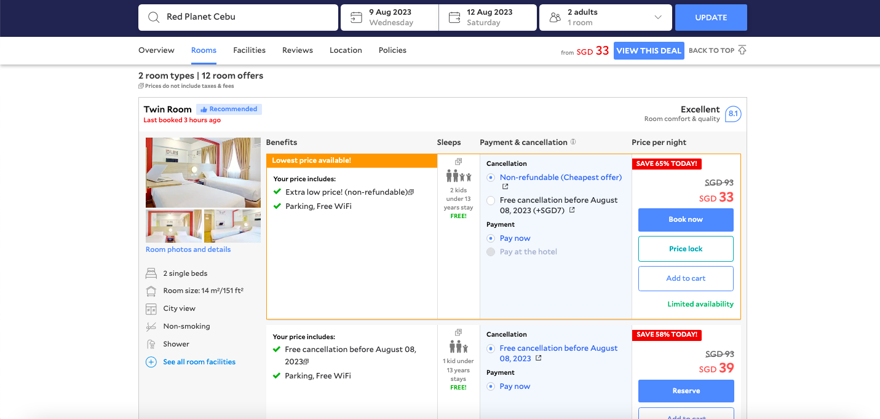Click the thumbs-up Recommended icon
The height and width of the screenshot is (419, 880).
pyautogui.click(x=204, y=109)
